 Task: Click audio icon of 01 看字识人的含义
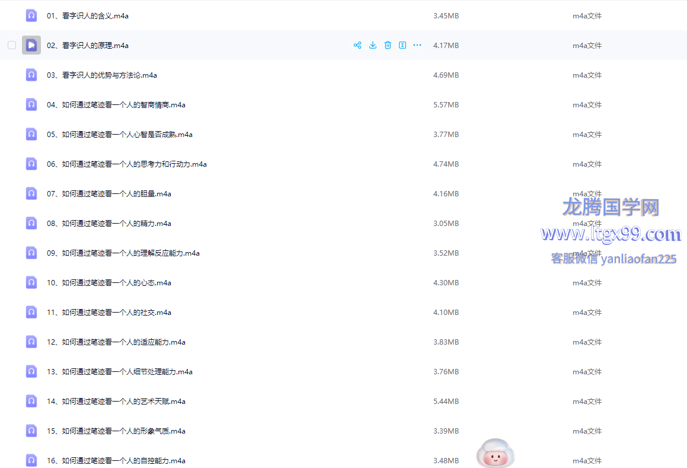(31, 16)
